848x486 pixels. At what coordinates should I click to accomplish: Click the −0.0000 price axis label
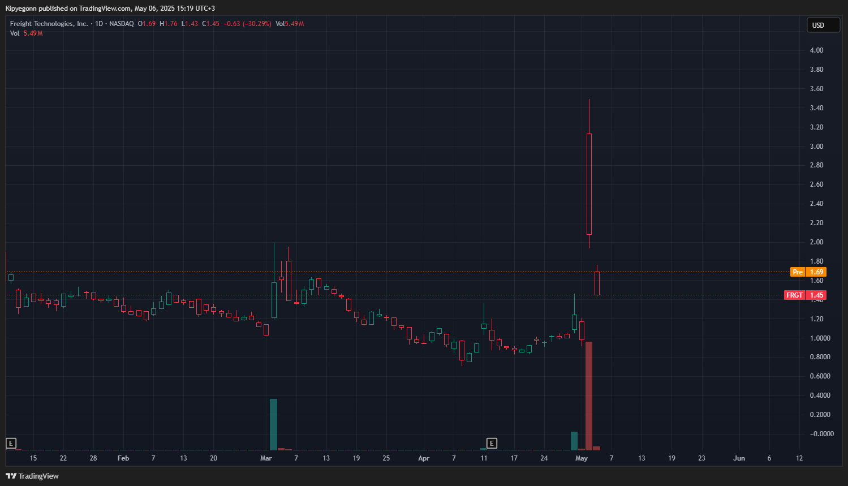tap(821, 434)
